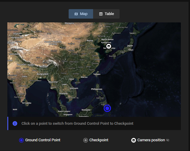190x151 pixels.
Task: Click the Camera position legend label
Action: [151, 140]
